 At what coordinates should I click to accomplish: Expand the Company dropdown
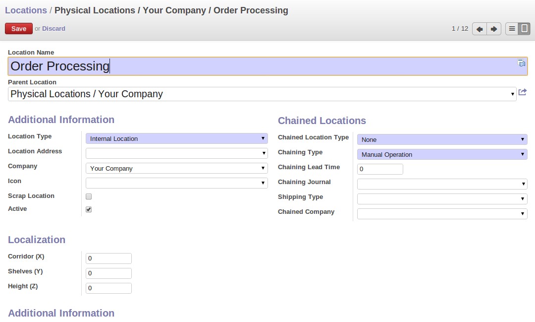(x=176, y=169)
